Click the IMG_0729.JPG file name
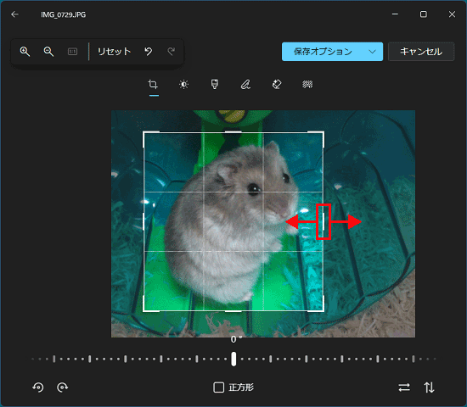The height and width of the screenshot is (407, 467). (x=64, y=14)
